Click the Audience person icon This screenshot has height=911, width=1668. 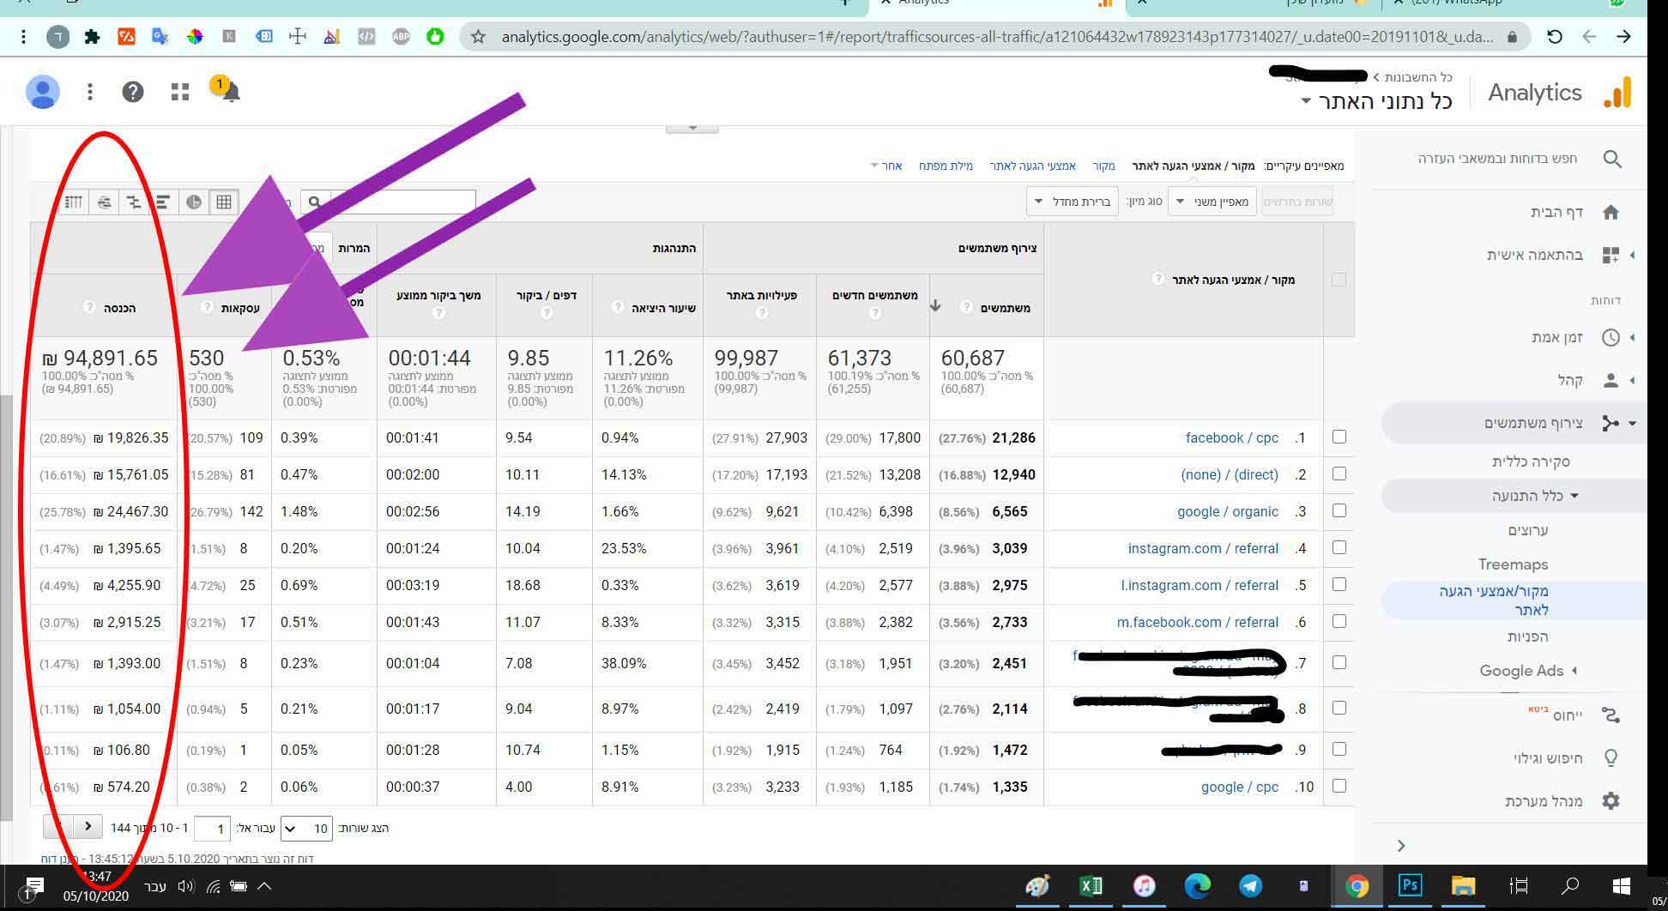click(1611, 380)
